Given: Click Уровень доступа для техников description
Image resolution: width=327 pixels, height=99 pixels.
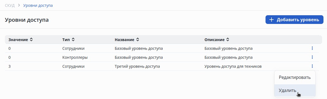Looking at the screenshot, I should [x=233, y=66].
